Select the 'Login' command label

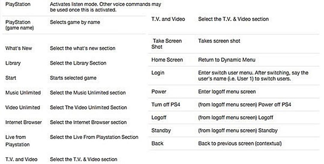coord(158,73)
